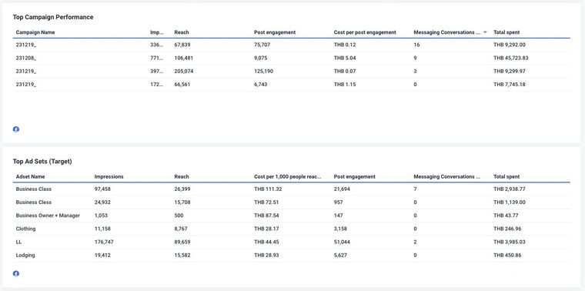
Task: Click post engagement value 9,075
Action: (x=261, y=59)
